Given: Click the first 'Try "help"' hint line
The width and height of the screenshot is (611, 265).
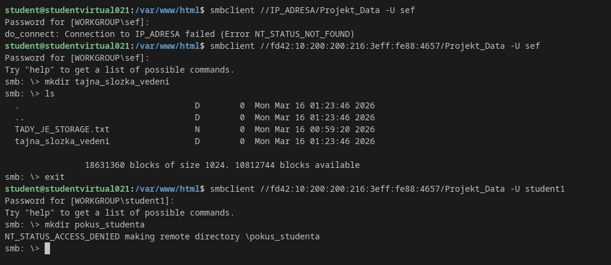Looking at the screenshot, I should (x=120, y=70).
